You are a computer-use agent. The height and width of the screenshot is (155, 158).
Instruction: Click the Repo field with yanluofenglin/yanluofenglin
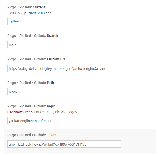coord(64,120)
